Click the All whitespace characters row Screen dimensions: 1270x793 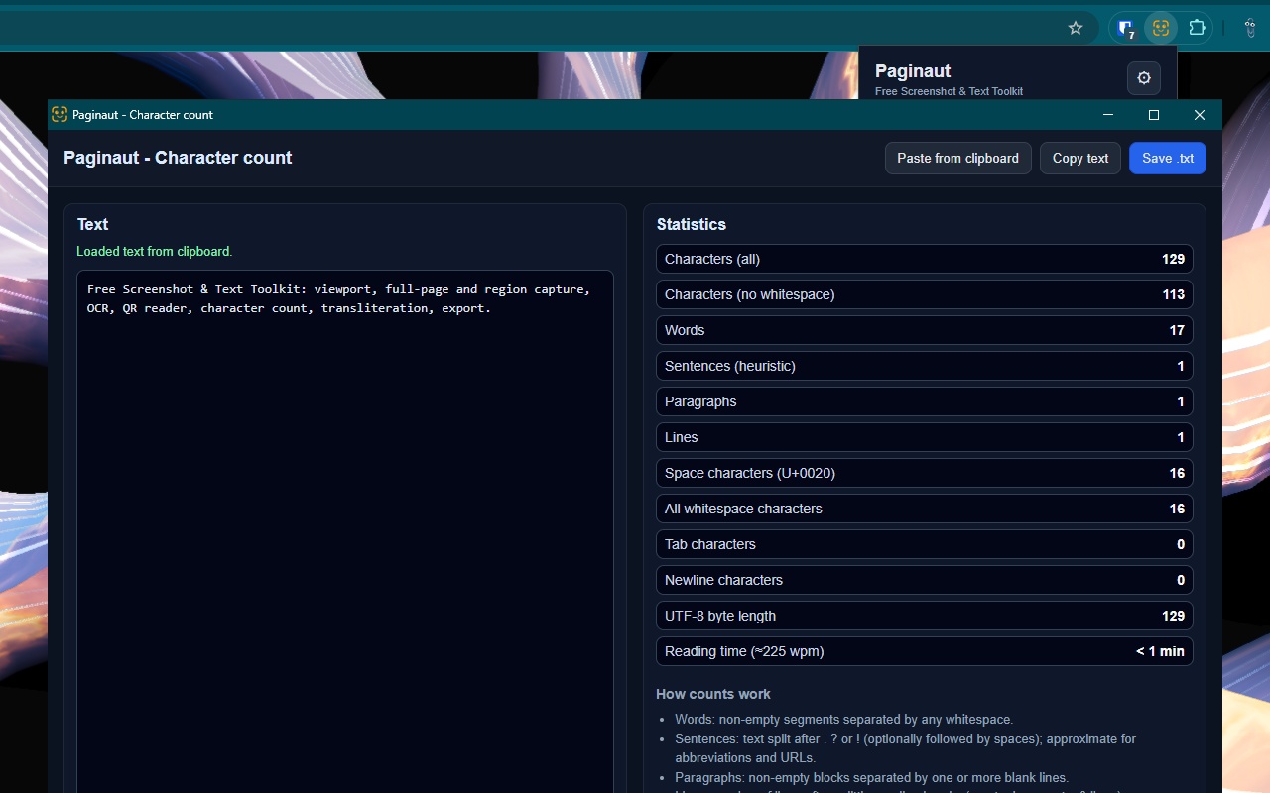(x=925, y=509)
